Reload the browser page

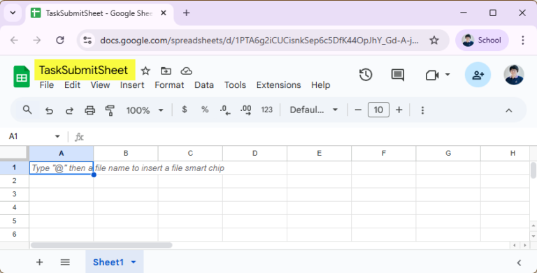[60, 40]
